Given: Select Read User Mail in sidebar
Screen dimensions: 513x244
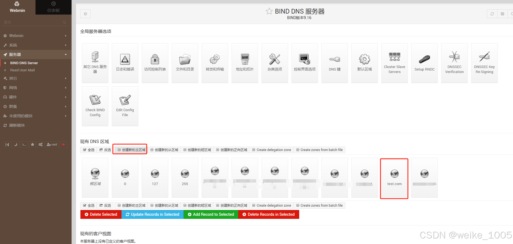Looking at the screenshot, I should 22,70.
